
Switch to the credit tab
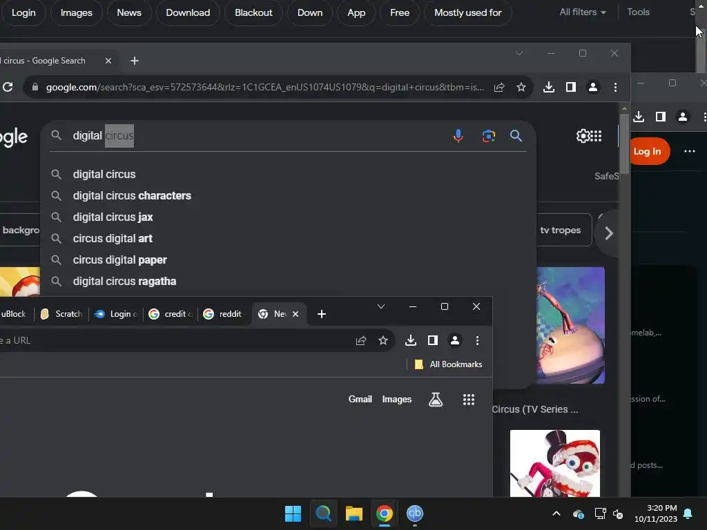coord(171,314)
